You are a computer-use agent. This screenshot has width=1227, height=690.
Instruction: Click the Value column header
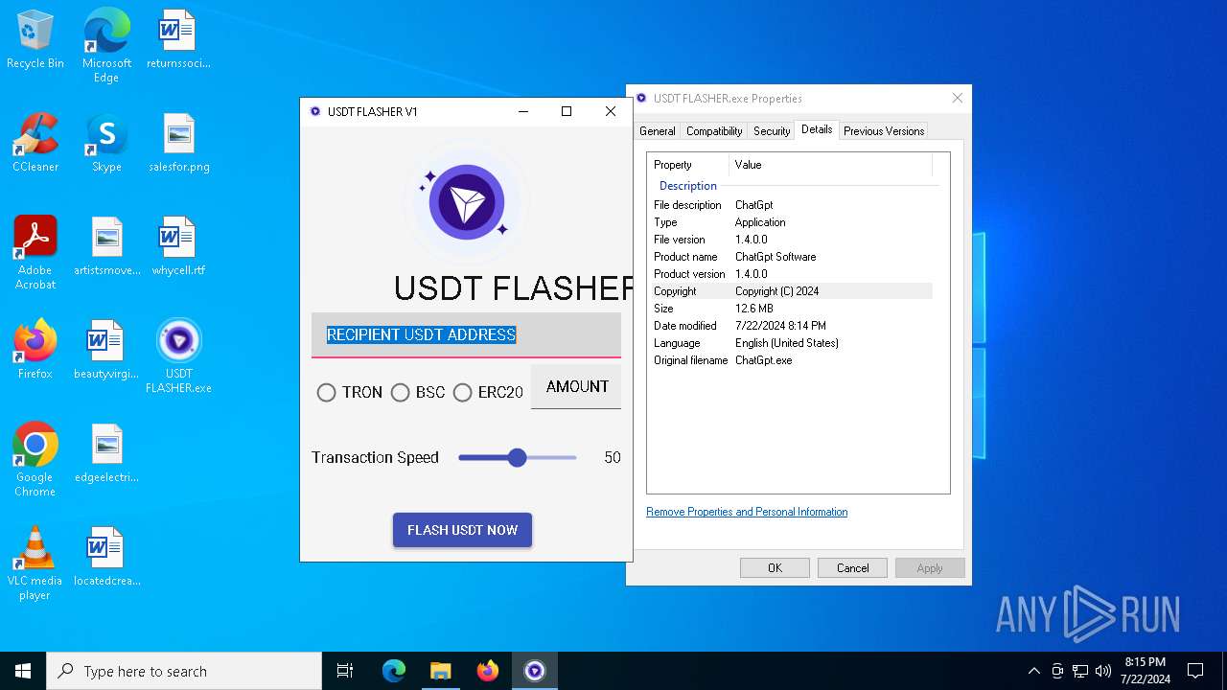[x=830, y=165]
